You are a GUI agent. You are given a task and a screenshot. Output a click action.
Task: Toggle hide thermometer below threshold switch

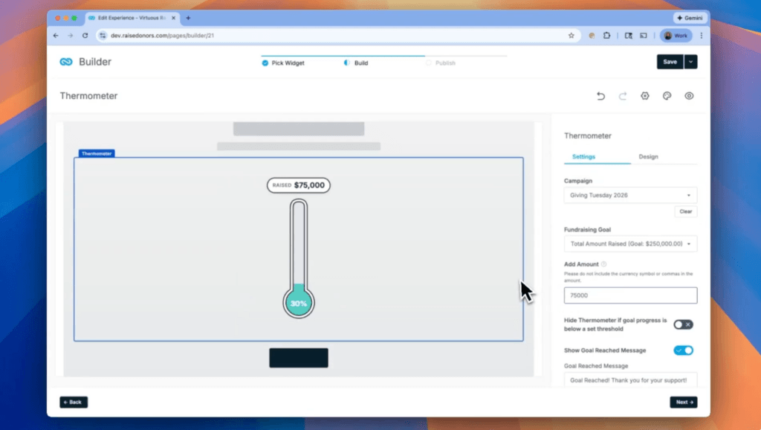point(684,324)
